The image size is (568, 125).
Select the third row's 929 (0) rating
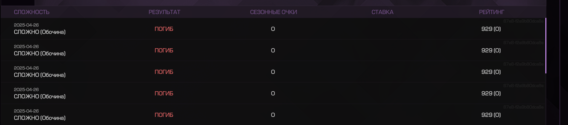pyautogui.click(x=491, y=72)
